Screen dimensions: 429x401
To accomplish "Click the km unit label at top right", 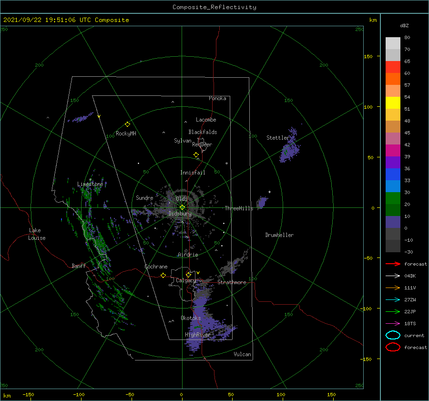I will (x=373, y=20).
